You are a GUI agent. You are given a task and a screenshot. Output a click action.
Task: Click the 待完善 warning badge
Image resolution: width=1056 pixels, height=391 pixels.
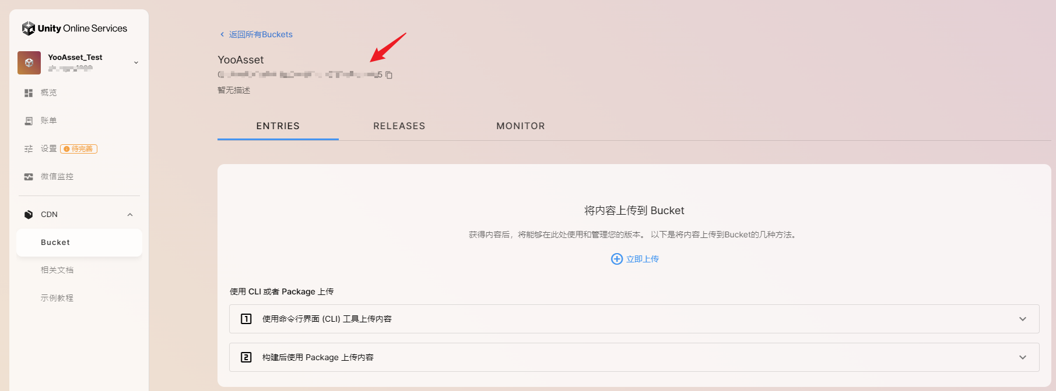79,149
